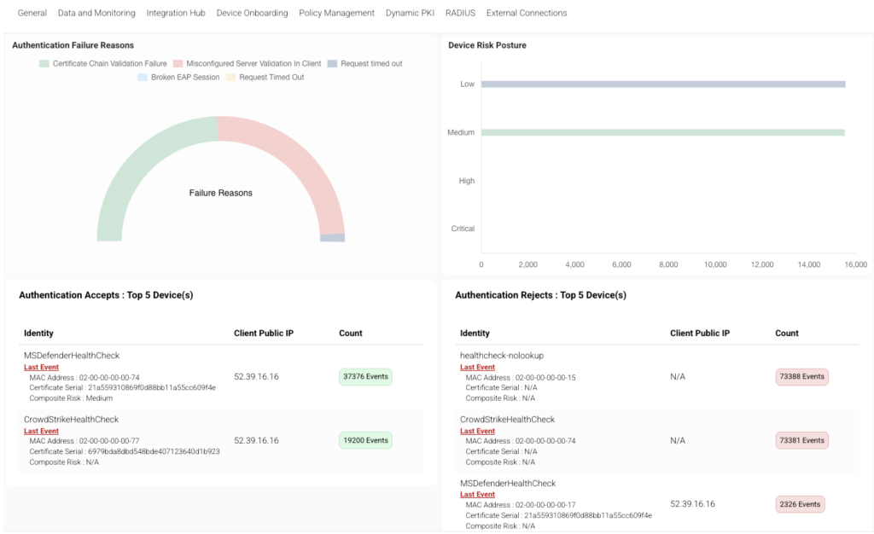874x534 pixels.
Task: Switch to the Data and Monitoring tab
Action: tap(96, 13)
